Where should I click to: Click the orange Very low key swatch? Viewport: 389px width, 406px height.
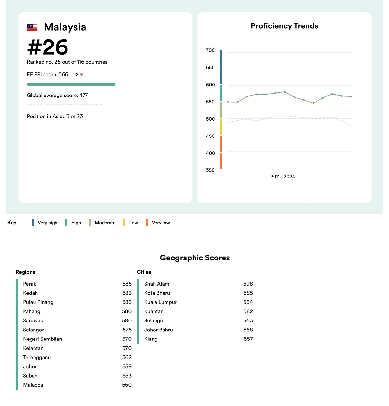pos(147,223)
